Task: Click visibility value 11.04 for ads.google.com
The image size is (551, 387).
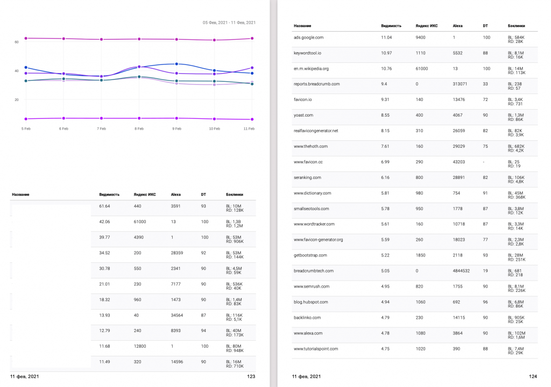Action: coord(386,38)
